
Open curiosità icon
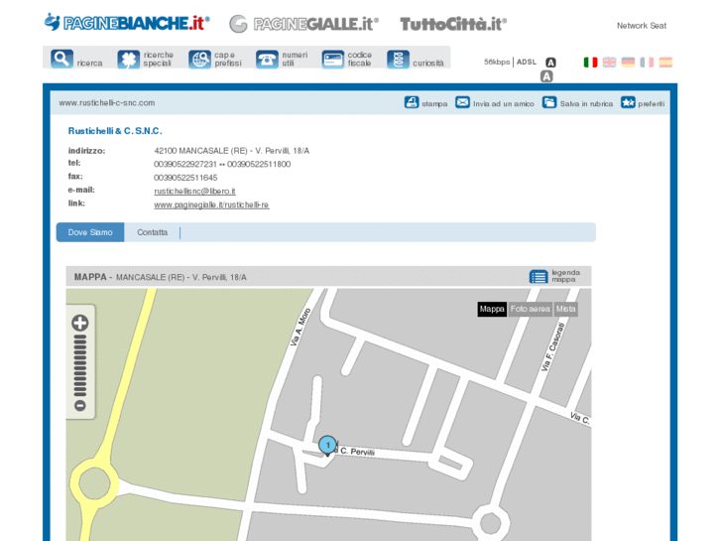click(398, 60)
